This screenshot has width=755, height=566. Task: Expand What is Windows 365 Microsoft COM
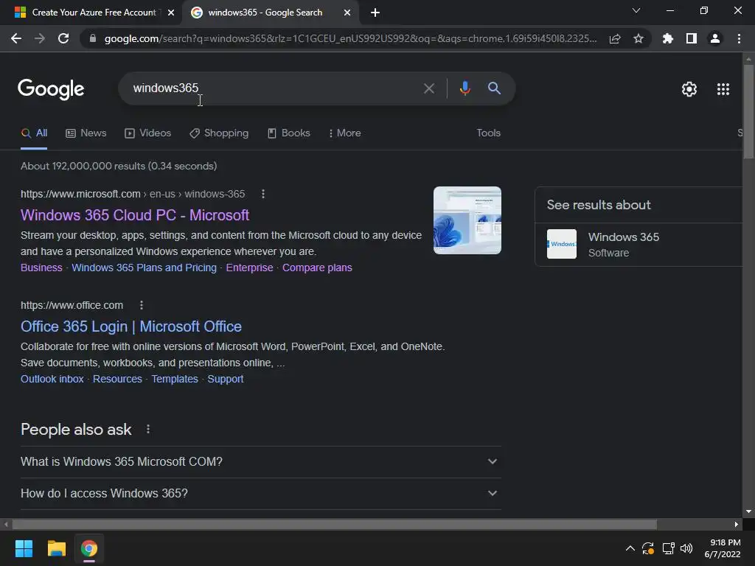260,461
